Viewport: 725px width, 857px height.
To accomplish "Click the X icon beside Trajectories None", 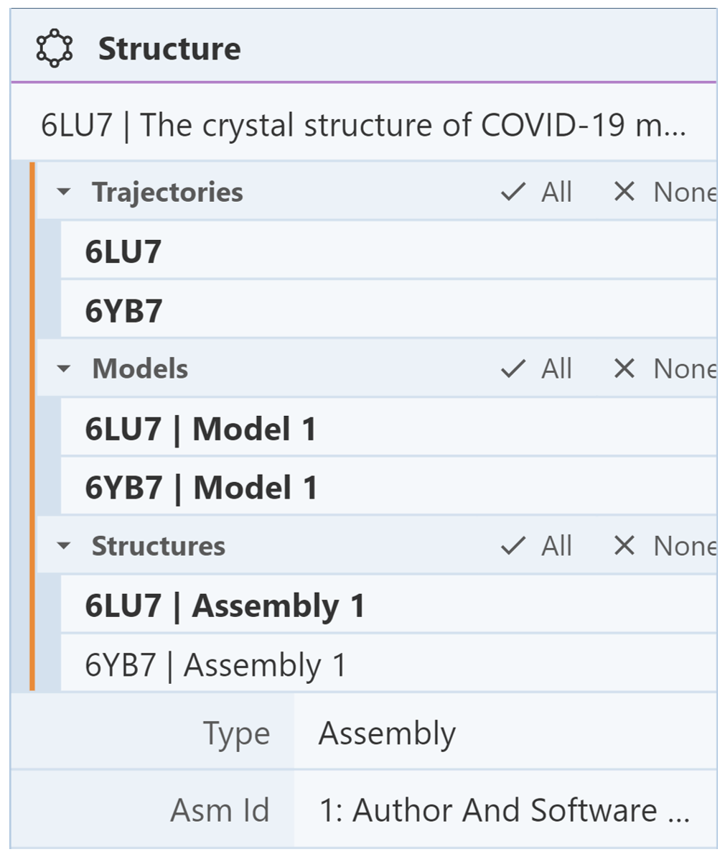I will click(x=625, y=193).
